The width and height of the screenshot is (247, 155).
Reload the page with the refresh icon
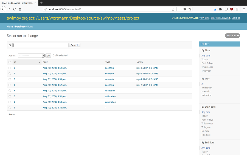(15, 9)
